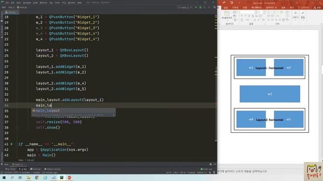Select the main.py editor tab
323x181 pixels.
12,12
